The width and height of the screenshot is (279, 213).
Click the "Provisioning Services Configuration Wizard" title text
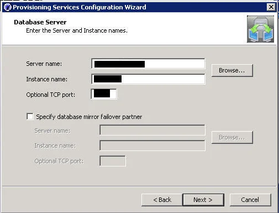80,7
